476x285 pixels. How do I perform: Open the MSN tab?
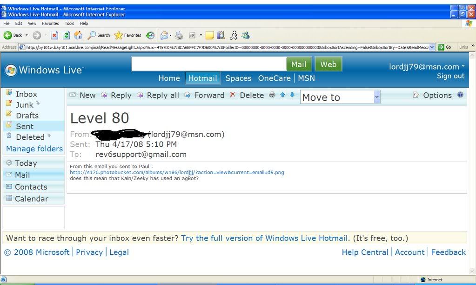click(x=306, y=78)
